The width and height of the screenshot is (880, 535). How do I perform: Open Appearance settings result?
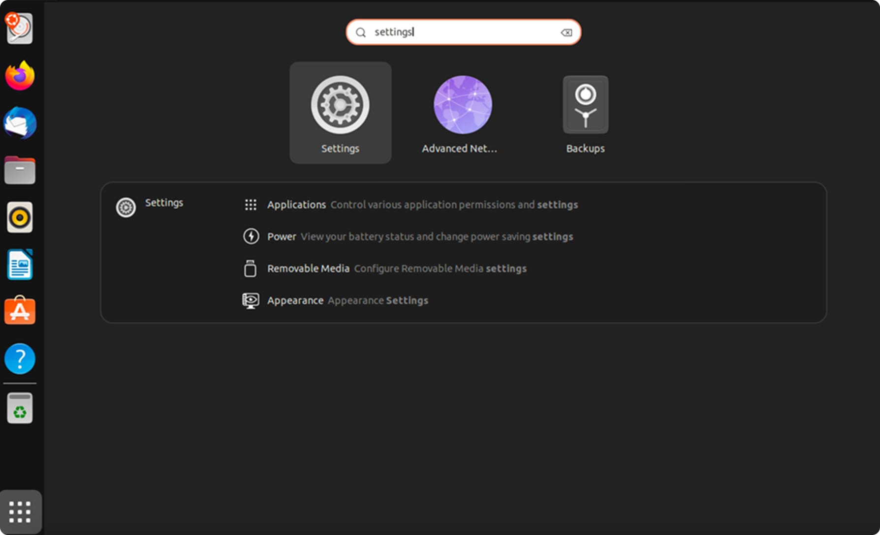(295, 300)
